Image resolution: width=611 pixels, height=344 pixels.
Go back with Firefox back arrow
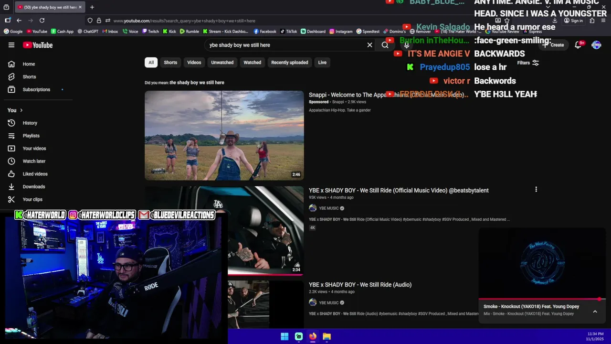tap(19, 21)
